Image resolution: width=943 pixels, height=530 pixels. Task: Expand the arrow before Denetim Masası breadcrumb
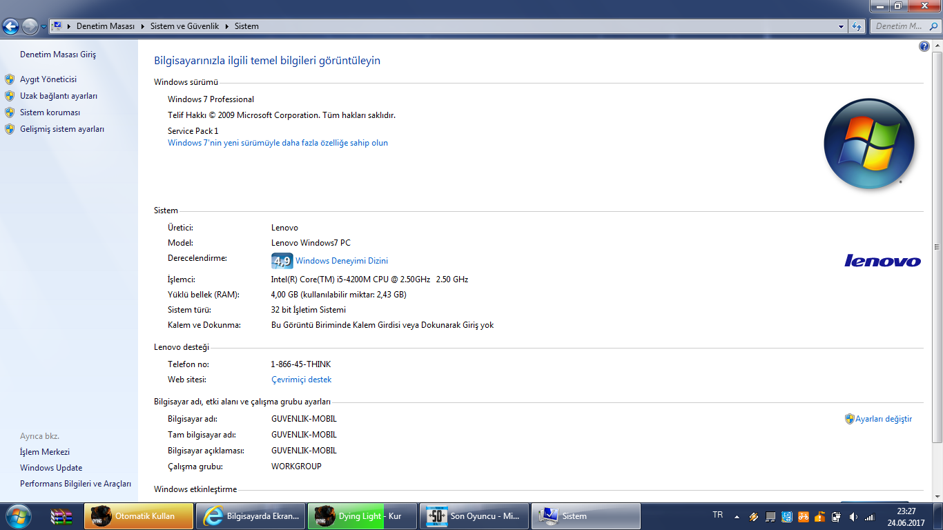(69, 26)
